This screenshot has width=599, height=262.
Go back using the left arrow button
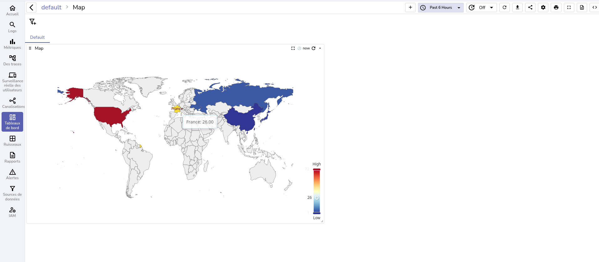(x=31, y=8)
